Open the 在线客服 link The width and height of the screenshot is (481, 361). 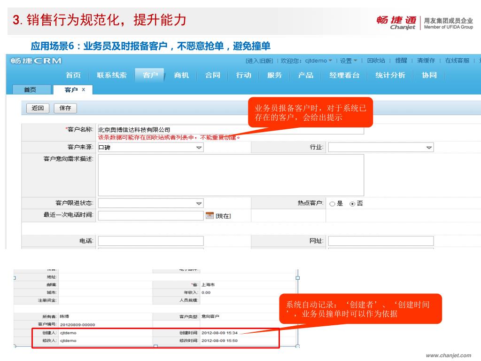pos(457,61)
